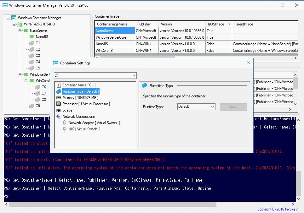304x213 pixels.
Task: Select Container Name [ C1 ] setting
Action: [79, 85]
